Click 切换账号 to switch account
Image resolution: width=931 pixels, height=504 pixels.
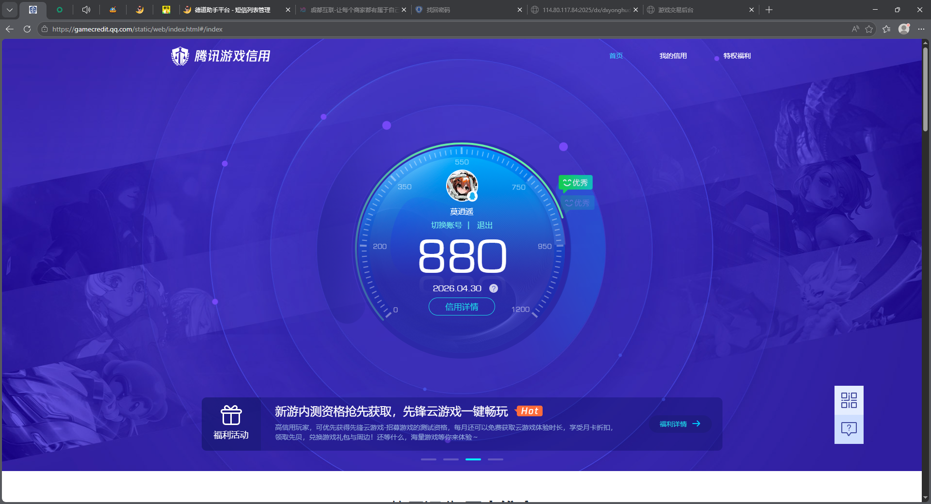(447, 225)
